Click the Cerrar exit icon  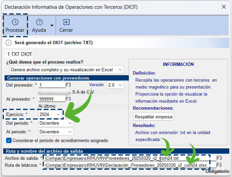(66, 22)
